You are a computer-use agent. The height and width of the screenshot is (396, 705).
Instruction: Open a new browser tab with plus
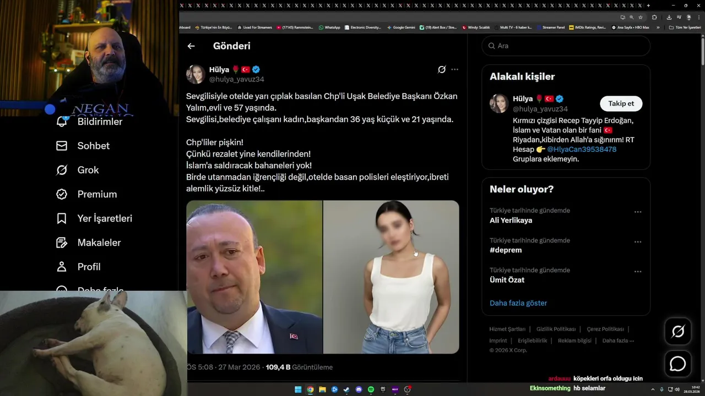point(648,5)
